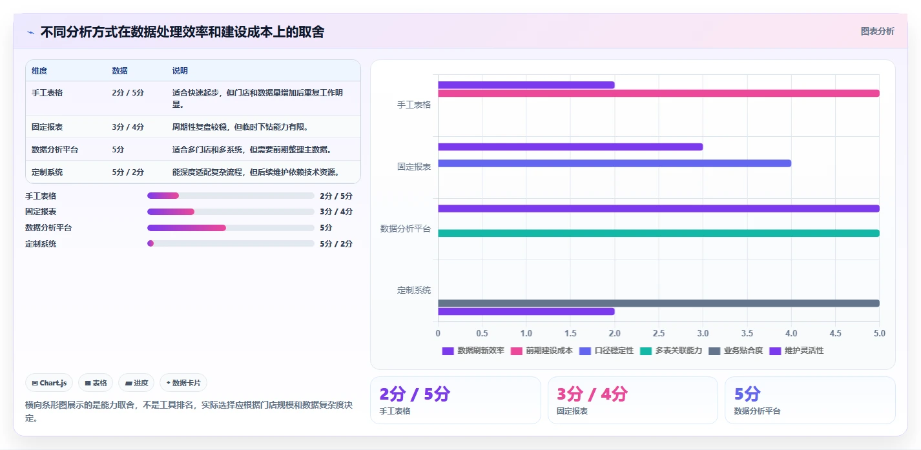Click the 数据分析平台 progress bar
Viewport: 921px width, 450px height.
tap(231, 228)
